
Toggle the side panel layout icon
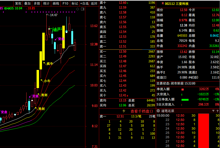click(83, 9)
